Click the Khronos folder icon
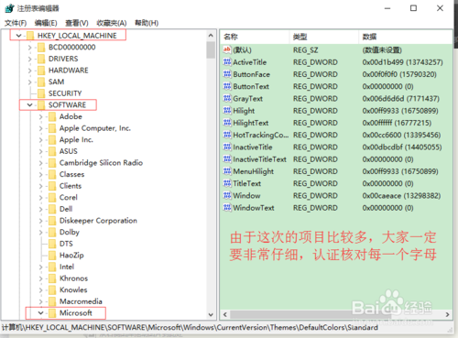The width and height of the screenshot is (458, 338). 52,278
